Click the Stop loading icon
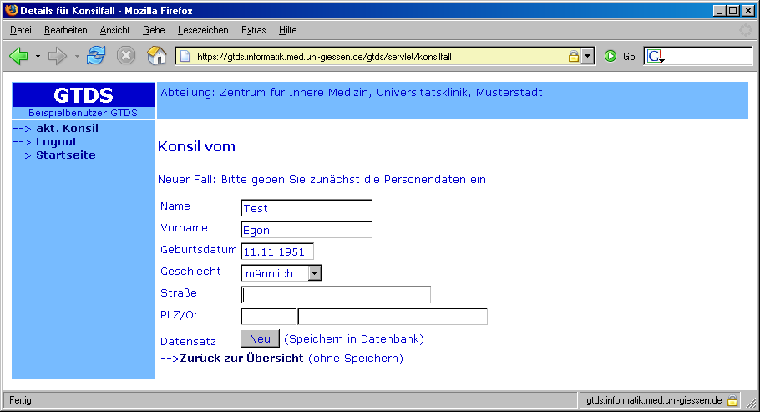The image size is (760, 412). (125, 56)
